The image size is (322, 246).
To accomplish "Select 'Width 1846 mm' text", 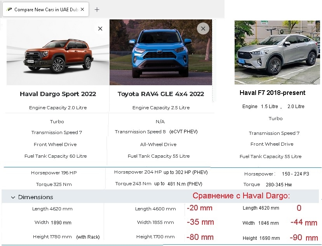I will point(261,223).
